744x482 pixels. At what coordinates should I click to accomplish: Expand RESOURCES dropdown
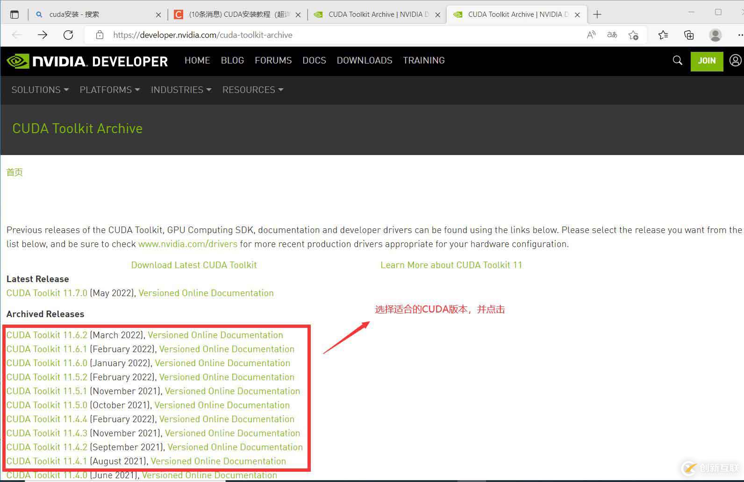tap(253, 90)
